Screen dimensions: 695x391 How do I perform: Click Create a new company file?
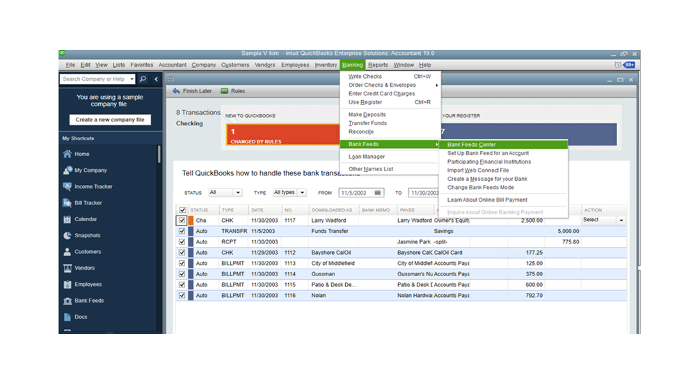[110, 120]
